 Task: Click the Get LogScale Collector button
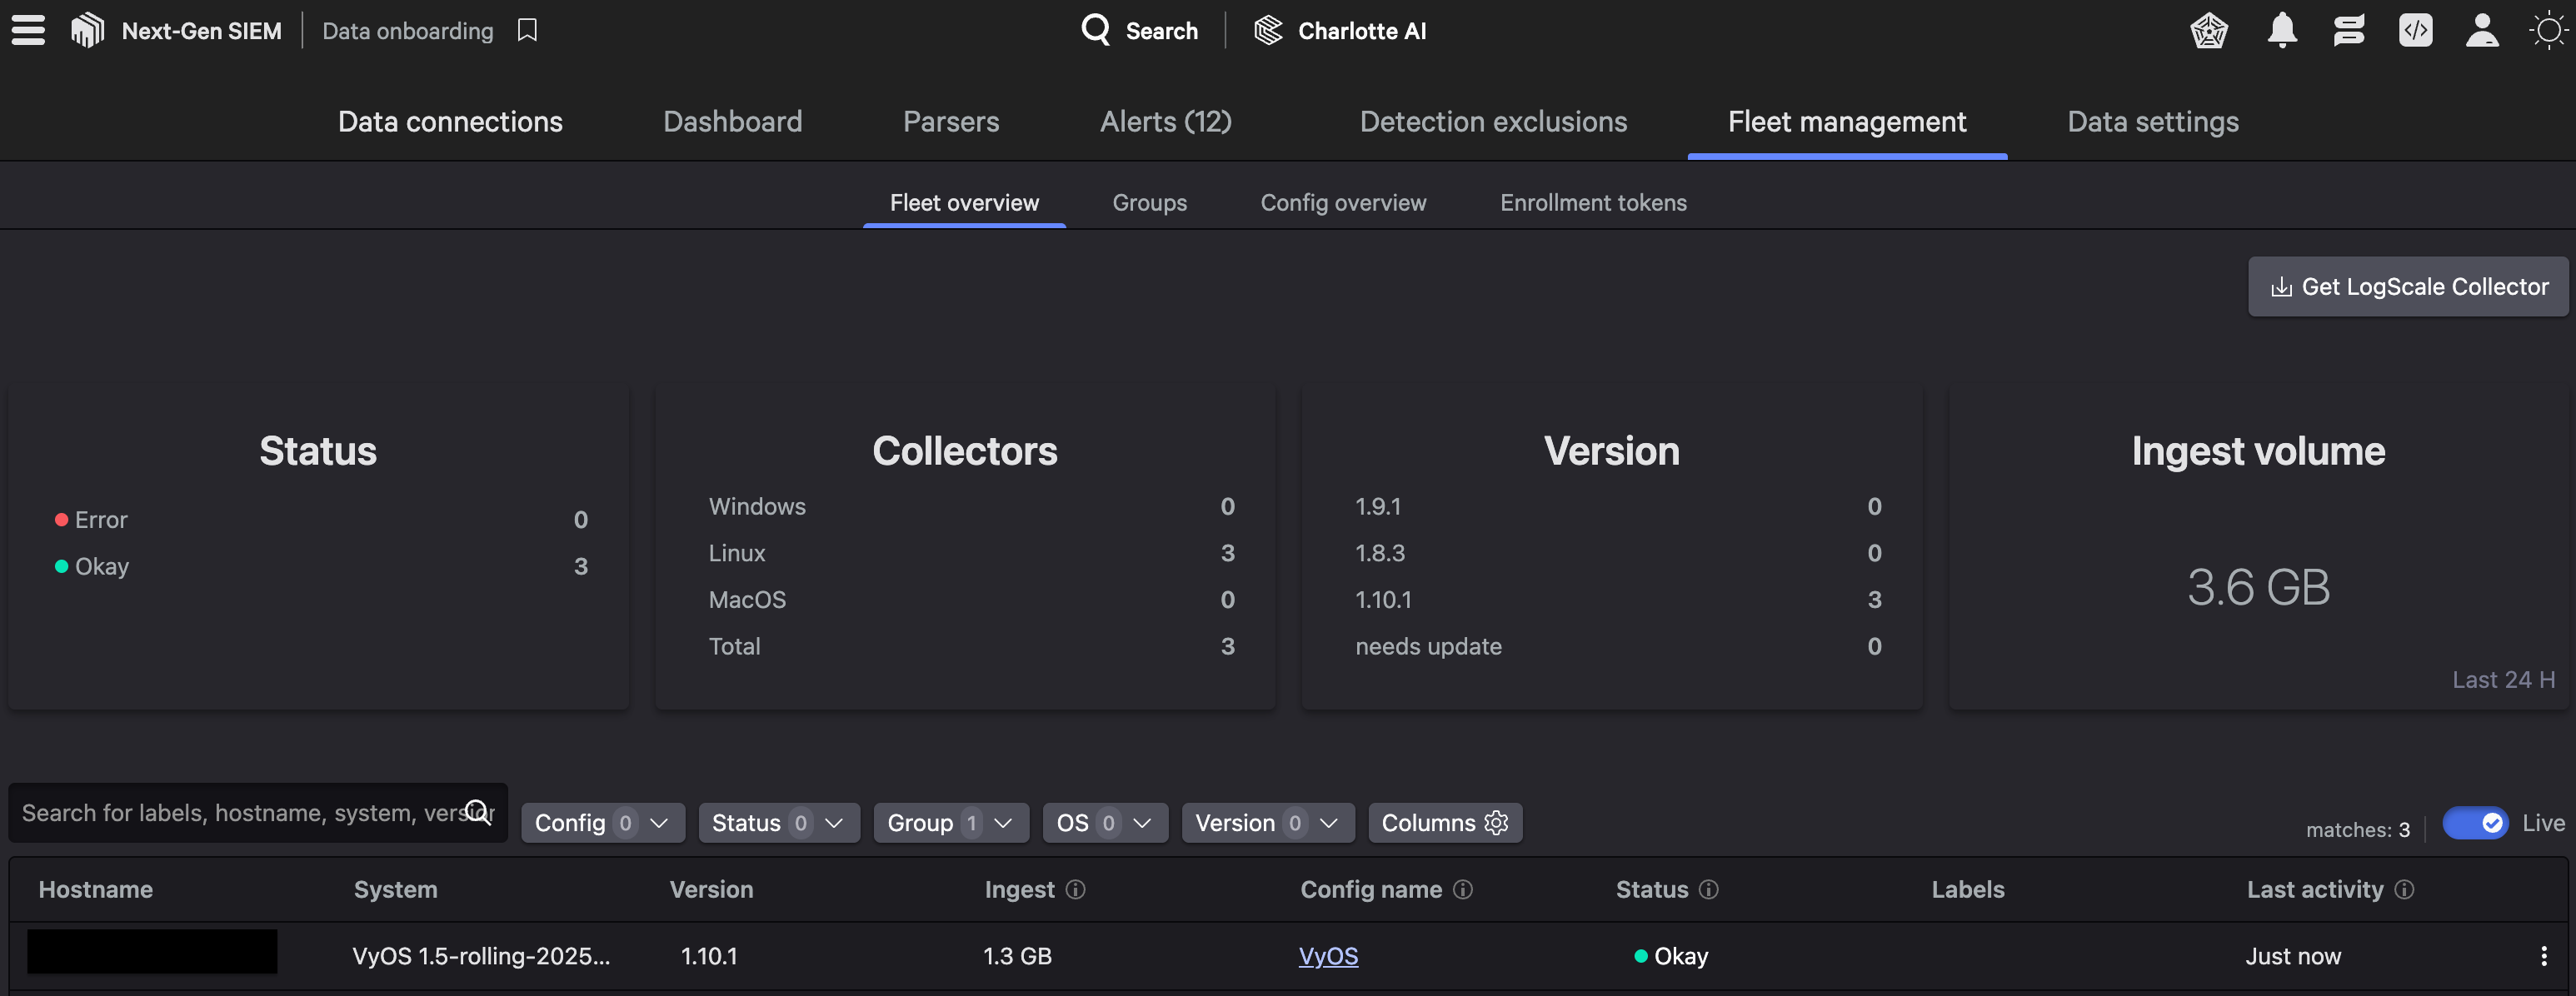(x=2407, y=287)
